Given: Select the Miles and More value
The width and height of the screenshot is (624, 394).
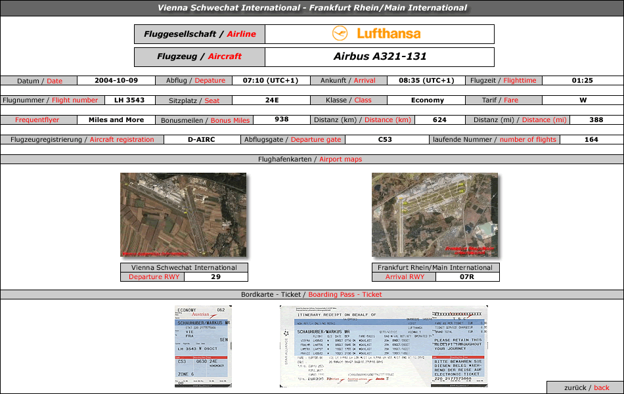Looking at the screenshot, I should (116, 120).
